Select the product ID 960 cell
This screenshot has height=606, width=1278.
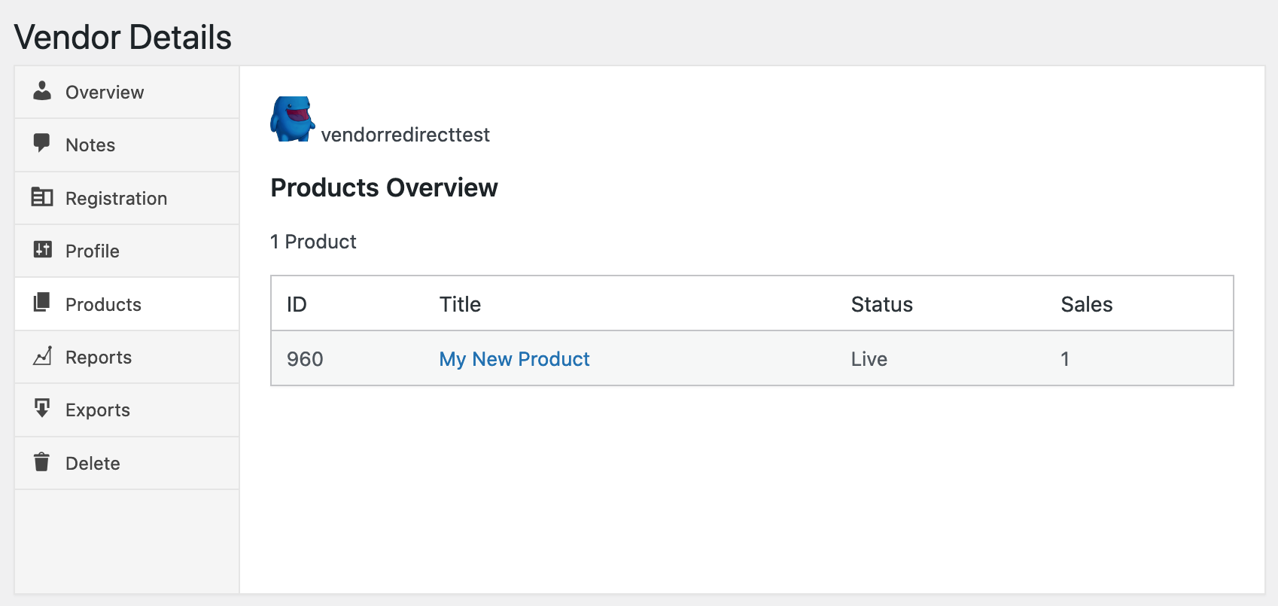(x=305, y=359)
